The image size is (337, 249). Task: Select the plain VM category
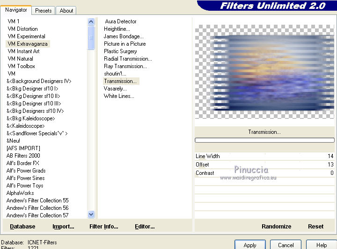click(12, 74)
